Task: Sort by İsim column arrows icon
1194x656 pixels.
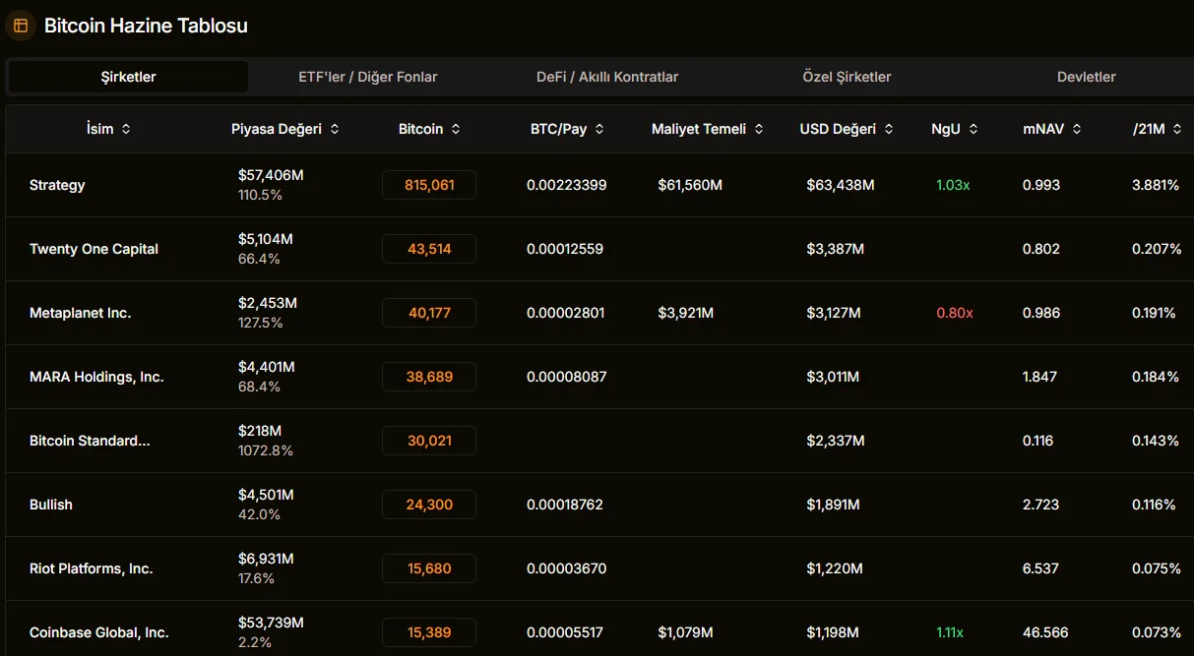Action: [x=126, y=129]
